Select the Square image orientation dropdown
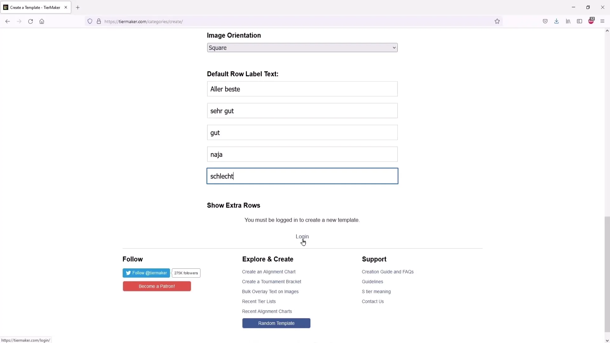610x343 pixels. pyautogui.click(x=302, y=47)
